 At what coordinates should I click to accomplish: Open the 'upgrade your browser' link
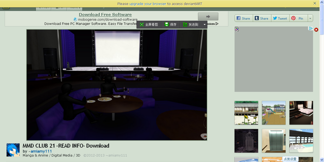[x=148, y=4]
